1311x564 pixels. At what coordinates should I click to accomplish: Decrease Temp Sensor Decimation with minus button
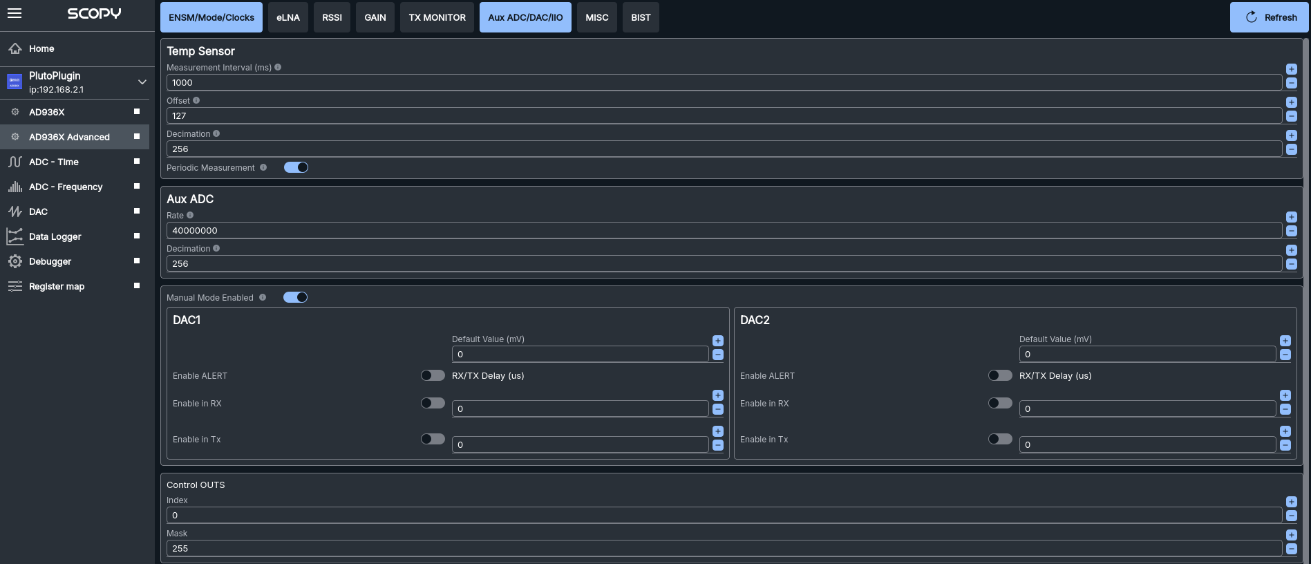click(1291, 149)
